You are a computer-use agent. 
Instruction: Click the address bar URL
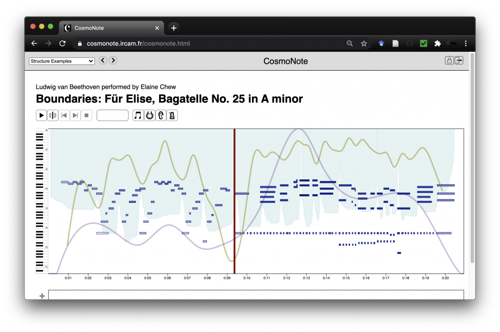[138, 43]
